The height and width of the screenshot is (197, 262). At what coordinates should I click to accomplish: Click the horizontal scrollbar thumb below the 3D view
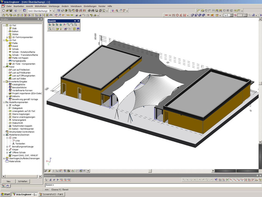point(150,171)
